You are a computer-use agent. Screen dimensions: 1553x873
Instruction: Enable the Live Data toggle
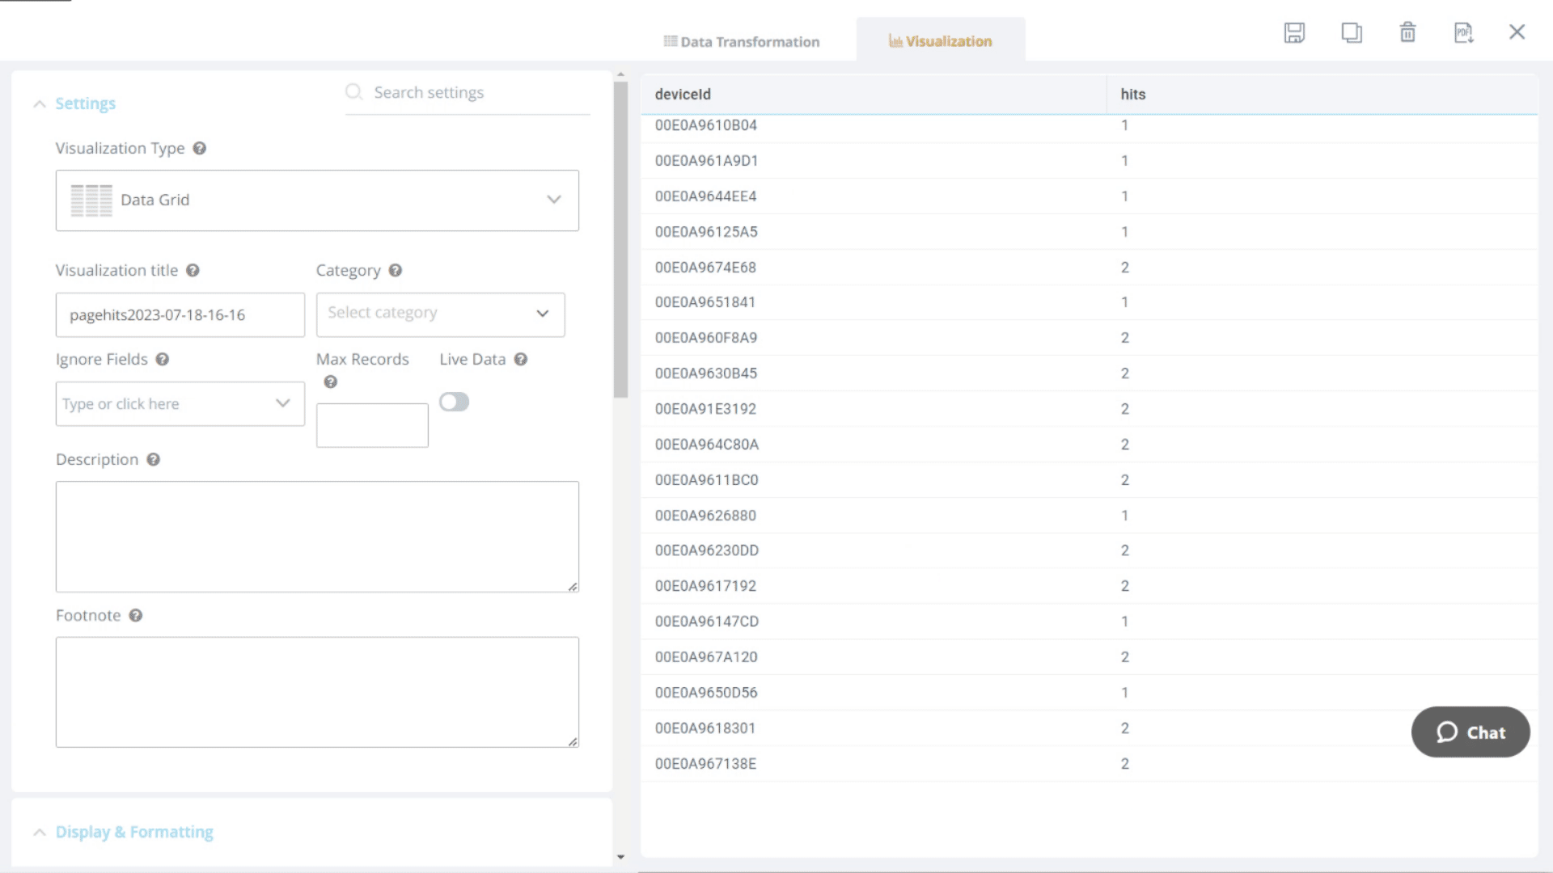point(455,402)
